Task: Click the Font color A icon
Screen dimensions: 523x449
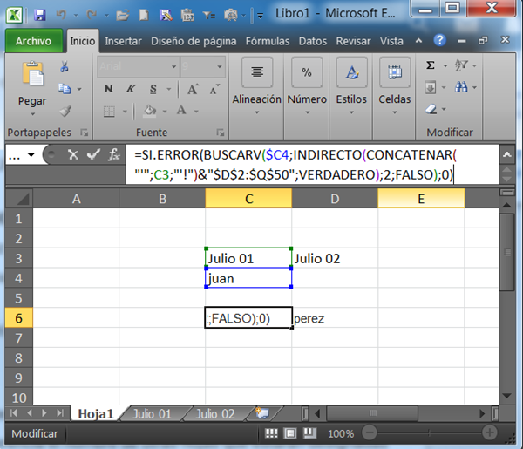Action: point(181,110)
